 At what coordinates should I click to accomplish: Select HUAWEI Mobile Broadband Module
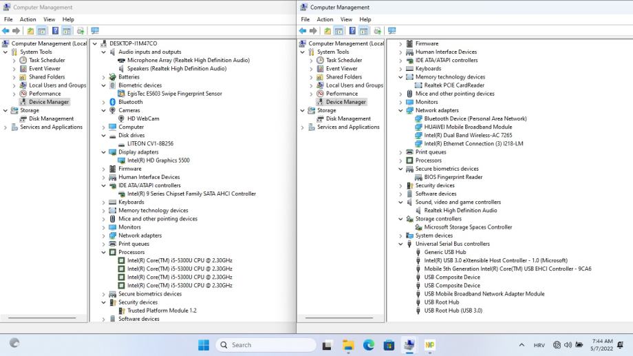click(468, 127)
